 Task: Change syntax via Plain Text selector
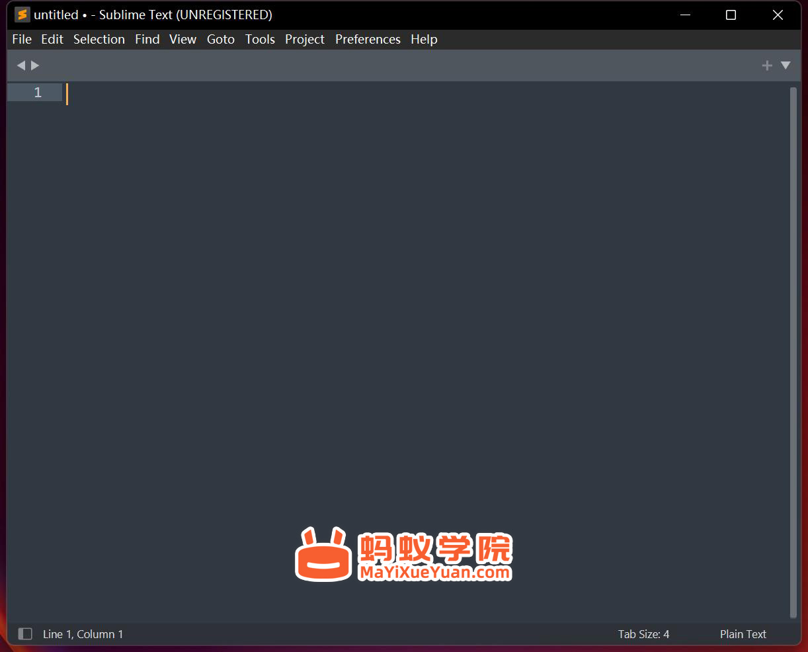[x=743, y=634]
